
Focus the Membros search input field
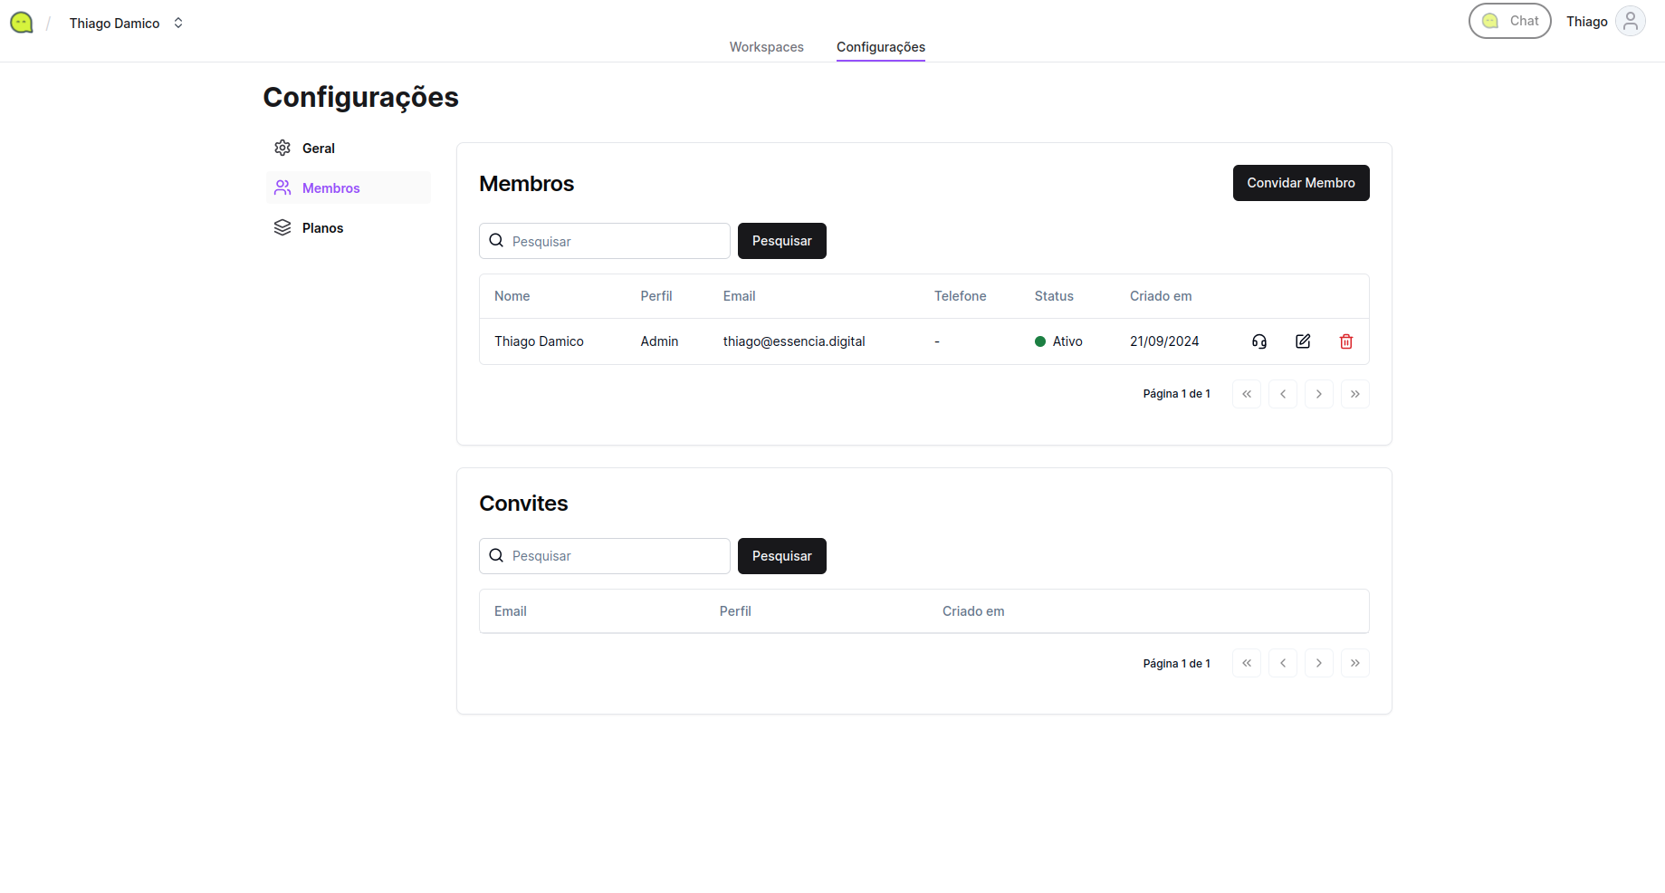pos(616,242)
